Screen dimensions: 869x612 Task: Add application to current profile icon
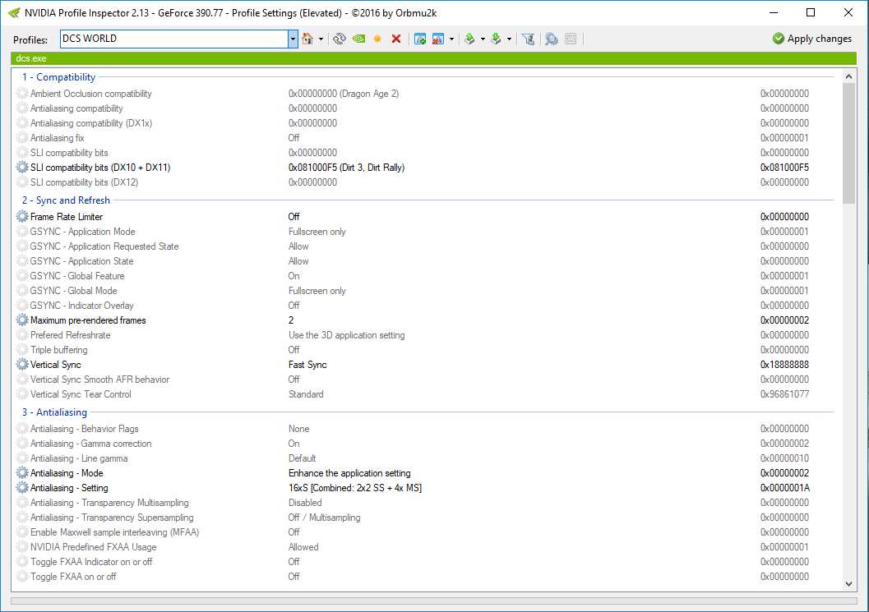point(420,39)
